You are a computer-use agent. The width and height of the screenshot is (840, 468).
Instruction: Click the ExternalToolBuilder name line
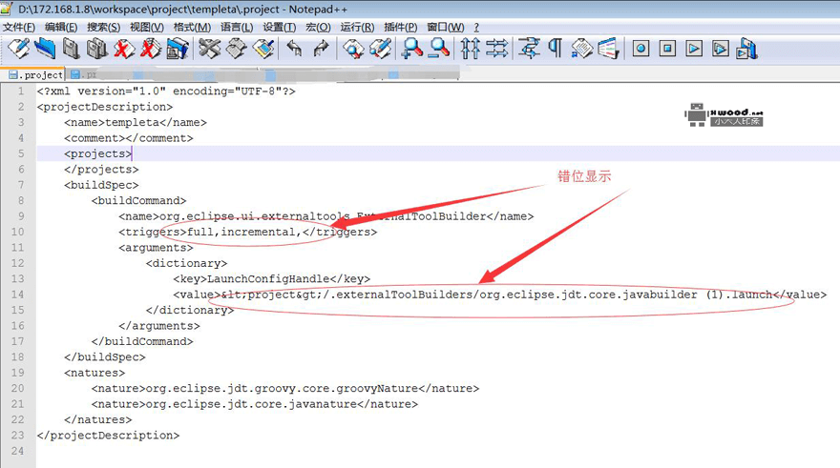tap(326, 216)
